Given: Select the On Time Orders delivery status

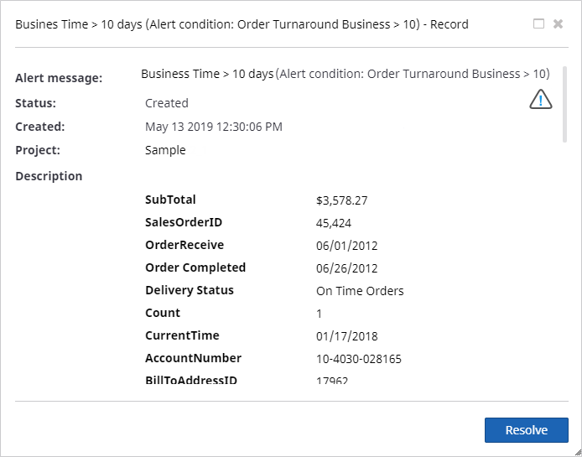Looking at the screenshot, I should [360, 291].
